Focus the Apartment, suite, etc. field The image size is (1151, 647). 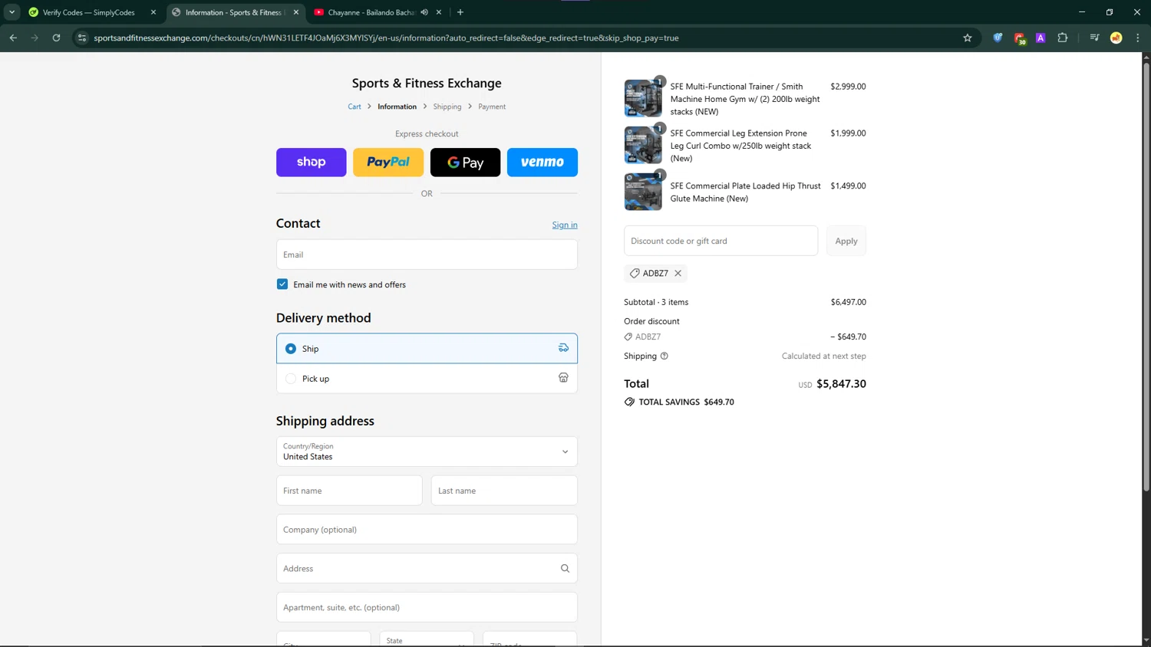pos(427,607)
